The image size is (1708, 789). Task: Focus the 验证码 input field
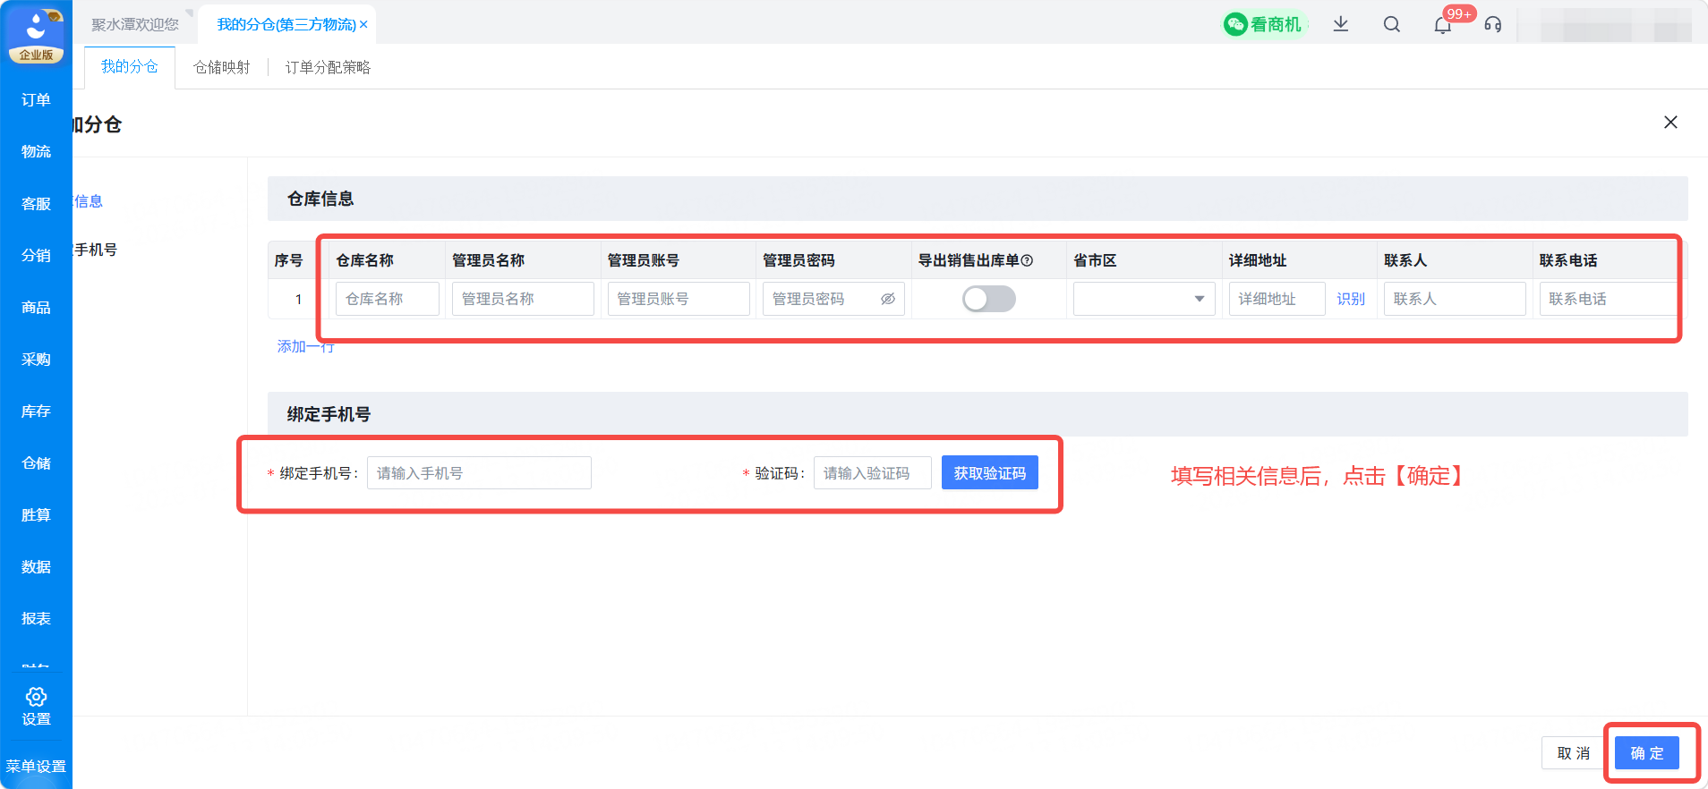(x=873, y=473)
